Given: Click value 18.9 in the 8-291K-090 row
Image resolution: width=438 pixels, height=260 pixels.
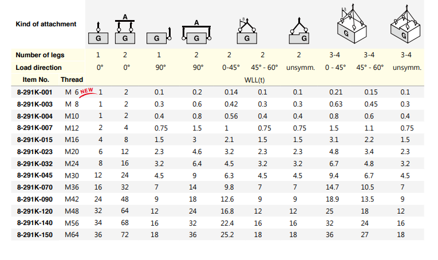Looking at the screenshot, I should [x=332, y=199].
